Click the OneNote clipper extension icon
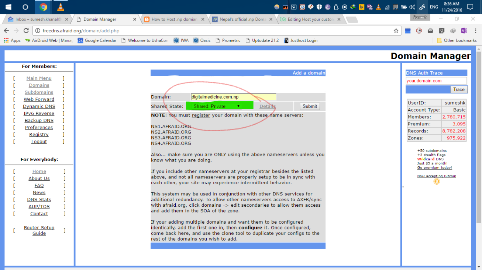Viewport: 482px width, 270px height. click(464, 31)
